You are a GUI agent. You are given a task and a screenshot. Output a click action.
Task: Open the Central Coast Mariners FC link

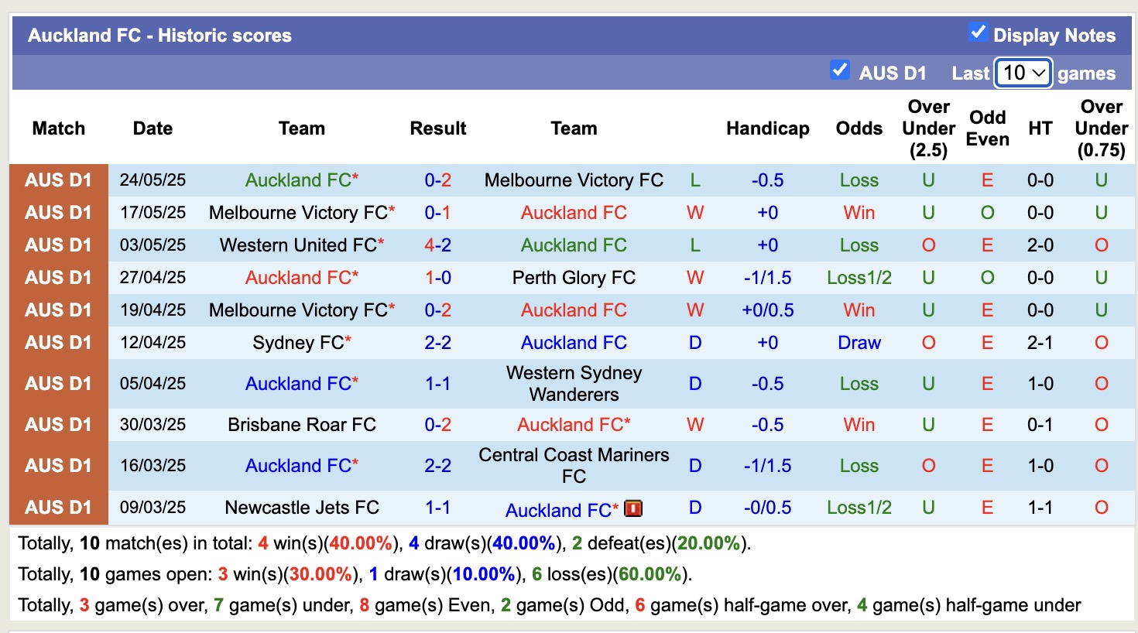[x=573, y=464]
